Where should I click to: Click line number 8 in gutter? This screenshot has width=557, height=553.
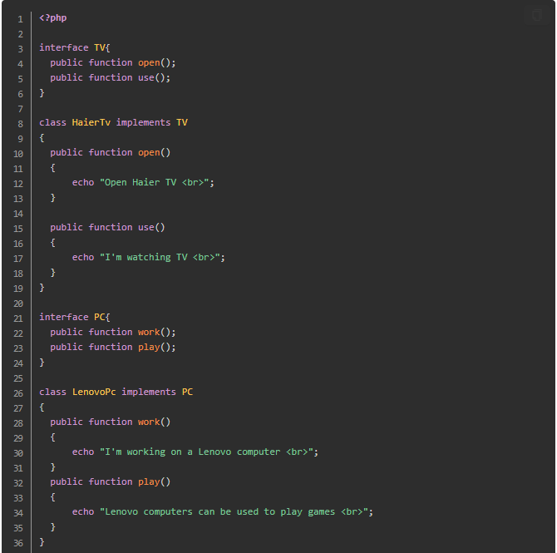point(20,124)
